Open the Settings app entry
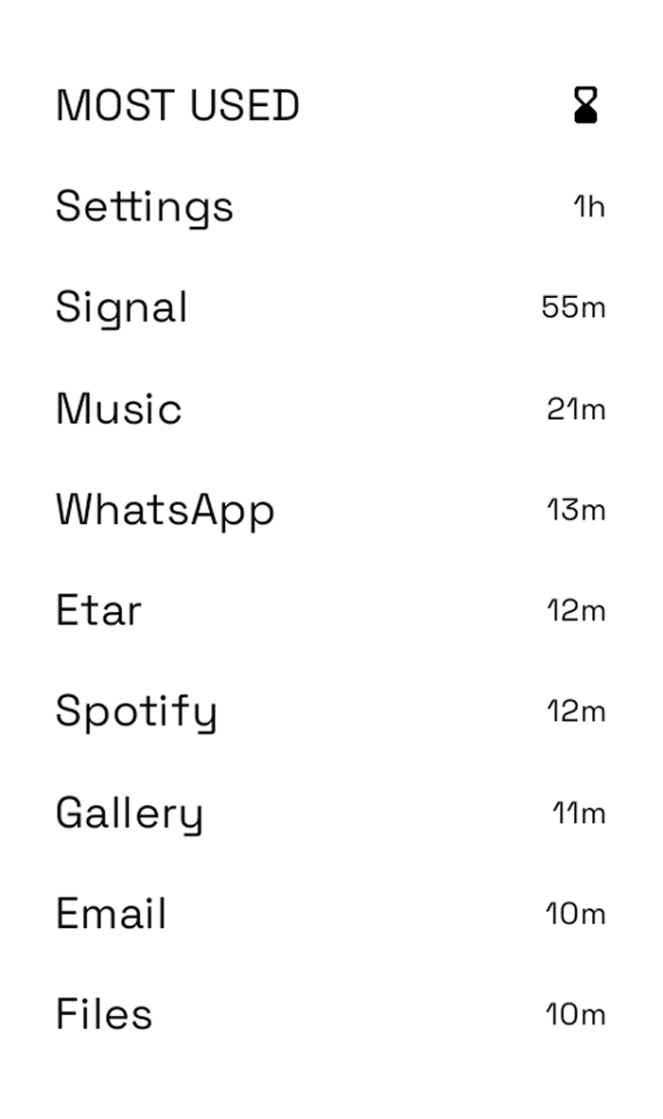This screenshot has width=663, height=1119. pos(144,206)
